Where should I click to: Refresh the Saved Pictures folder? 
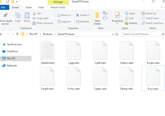[117, 34]
